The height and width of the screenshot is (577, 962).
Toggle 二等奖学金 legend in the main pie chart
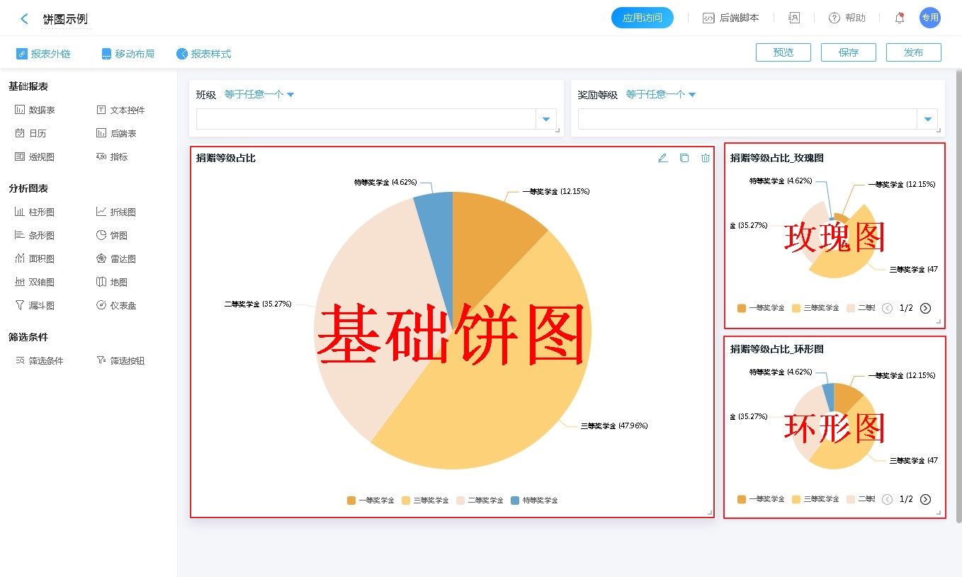479,501
